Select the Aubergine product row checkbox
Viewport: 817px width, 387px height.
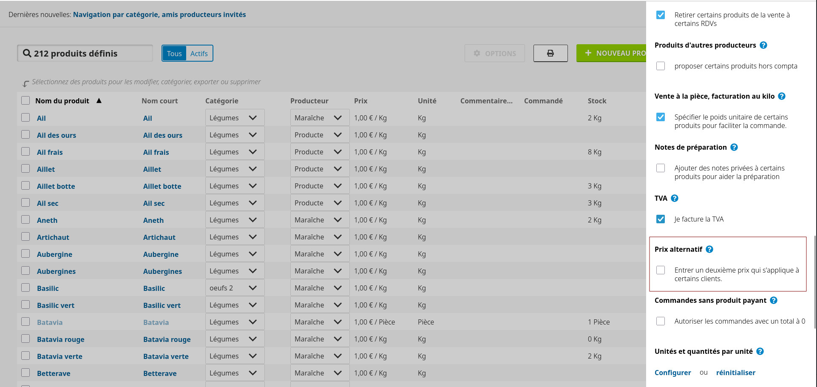26,254
